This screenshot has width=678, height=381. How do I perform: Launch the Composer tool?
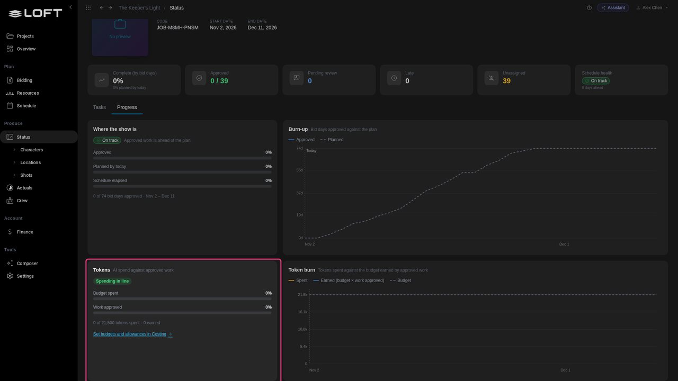(x=39, y=264)
